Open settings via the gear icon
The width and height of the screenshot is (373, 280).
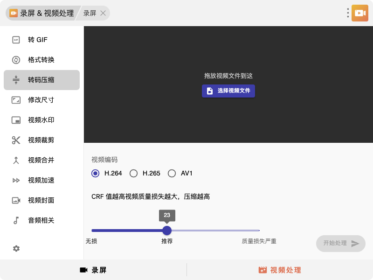coord(16,249)
